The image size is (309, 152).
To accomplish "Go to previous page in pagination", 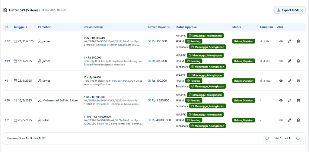I will [267, 138].
